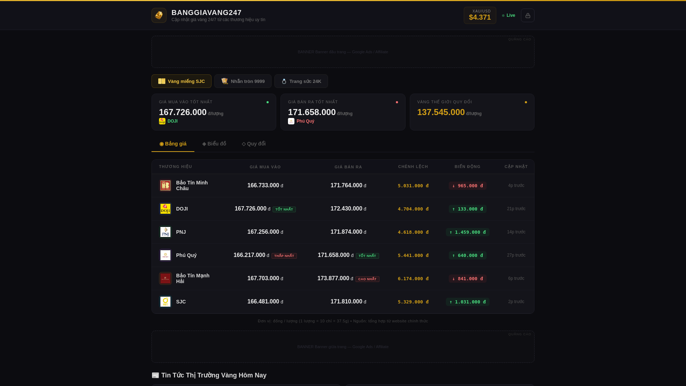Click the middle banner ad placeholder
Image resolution: width=686 pixels, height=386 pixels.
point(343,347)
